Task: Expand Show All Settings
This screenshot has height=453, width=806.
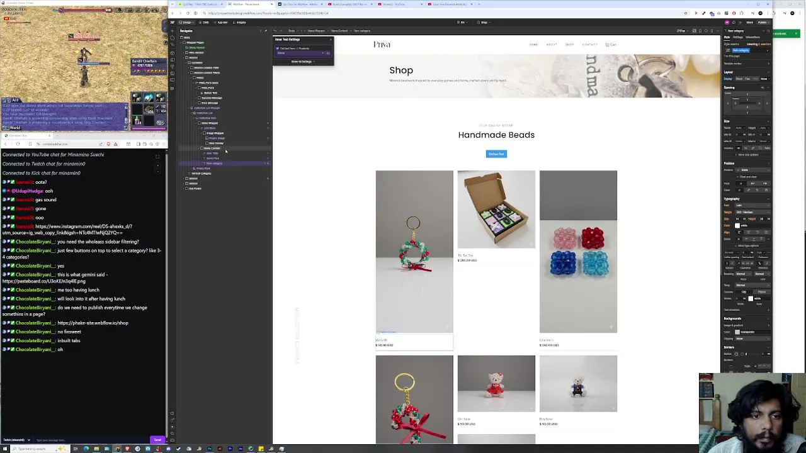Action: (x=303, y=62)
